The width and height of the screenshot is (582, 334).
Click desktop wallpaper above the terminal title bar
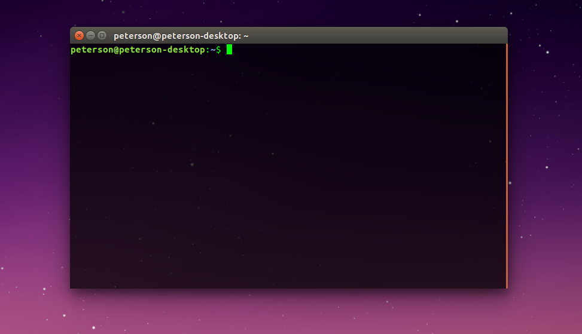click(x=287, y=12)
